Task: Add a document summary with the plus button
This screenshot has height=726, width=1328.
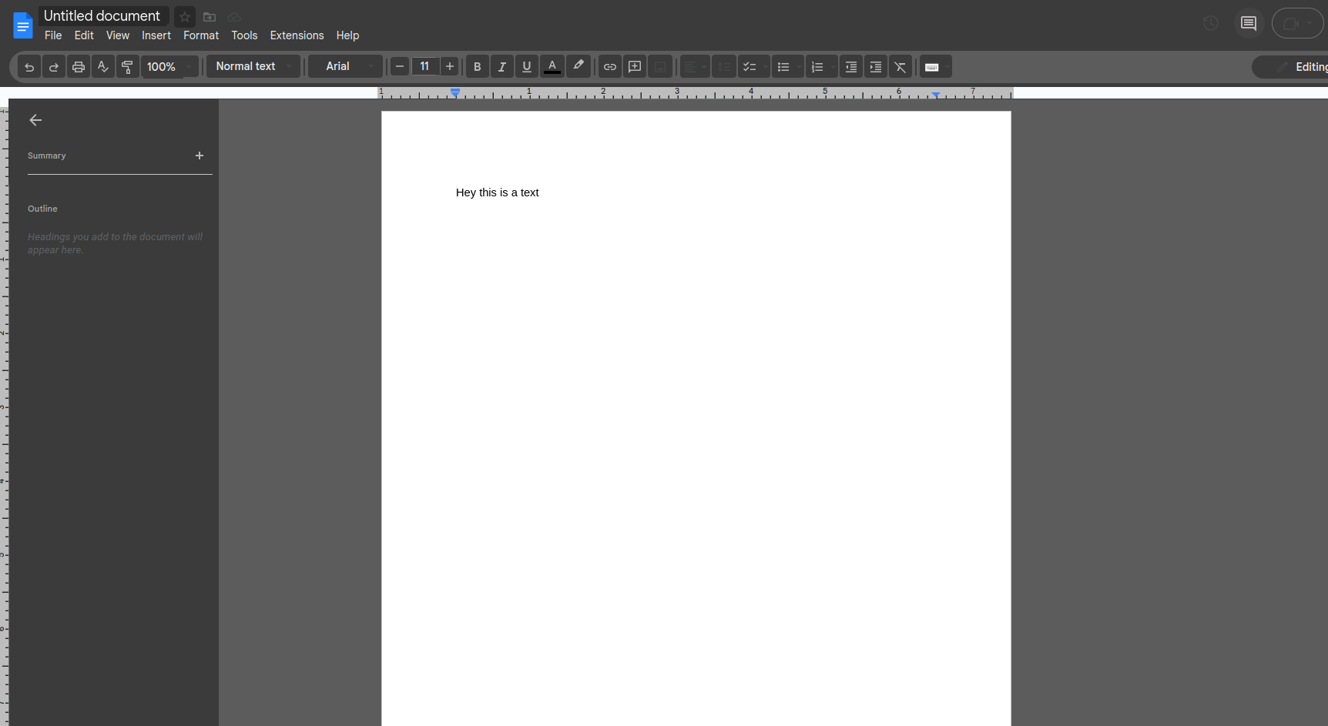Action: point(200,156)
